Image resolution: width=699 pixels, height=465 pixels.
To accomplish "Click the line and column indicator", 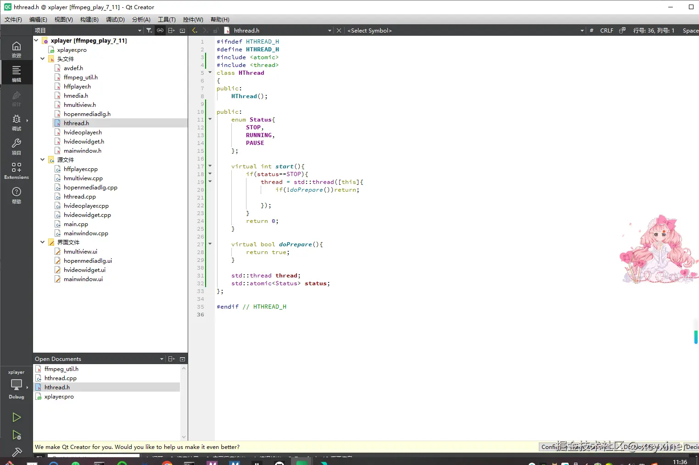I will point(654,31).
